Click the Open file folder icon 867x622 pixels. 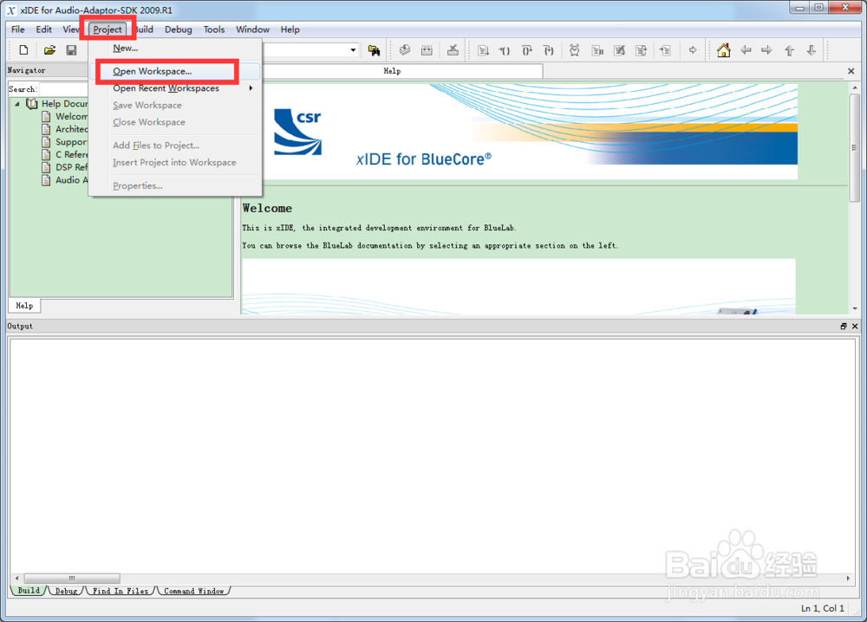point(49,50)
